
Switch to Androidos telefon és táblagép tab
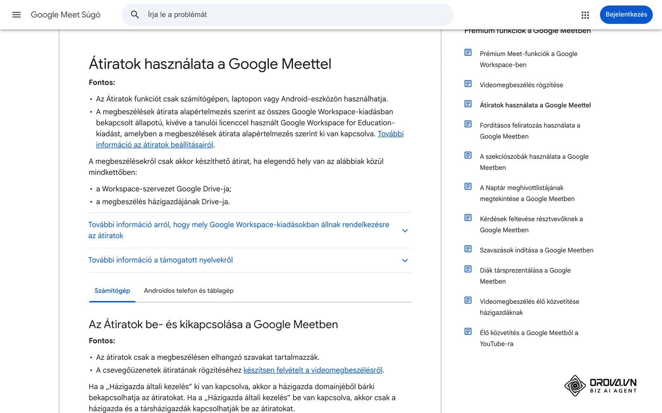click(x=189, y=291)
